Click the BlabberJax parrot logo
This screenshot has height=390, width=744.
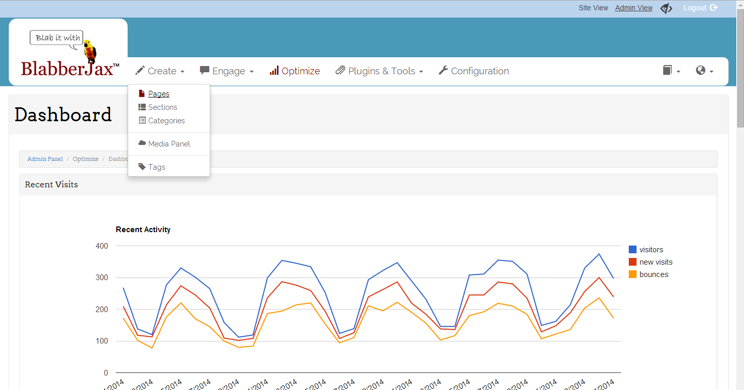[x=70, y=53]
